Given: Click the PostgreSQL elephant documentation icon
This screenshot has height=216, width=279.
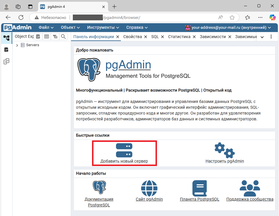Looking at the screenshot, I should [x=99, y=188].
